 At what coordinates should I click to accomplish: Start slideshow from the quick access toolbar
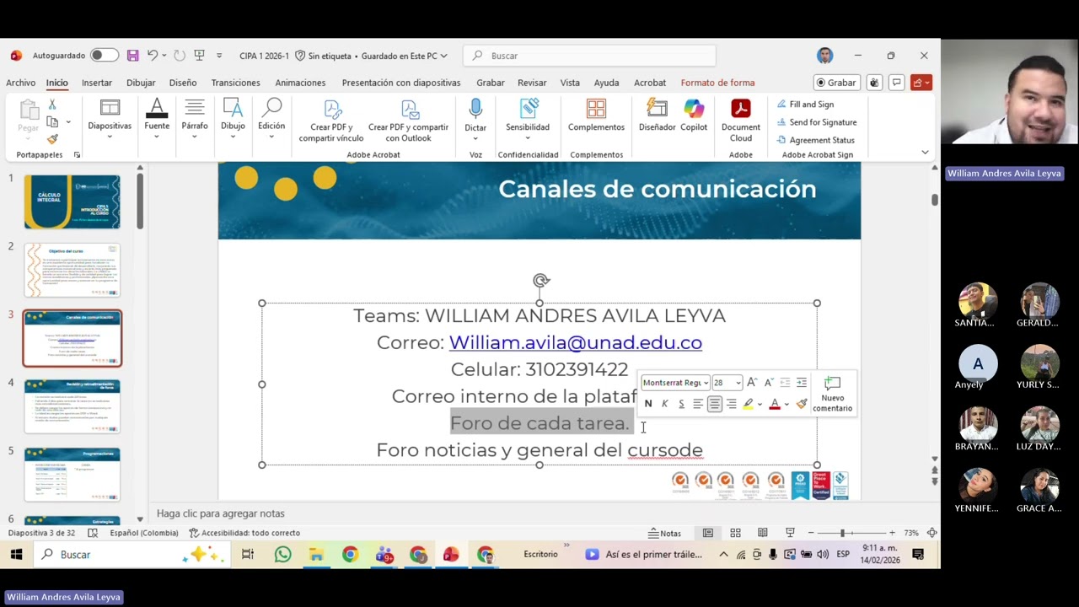(199, 56)
